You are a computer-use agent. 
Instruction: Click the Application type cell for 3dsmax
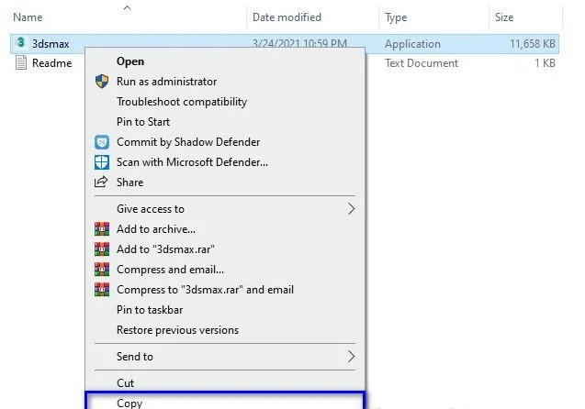[412, 44]
